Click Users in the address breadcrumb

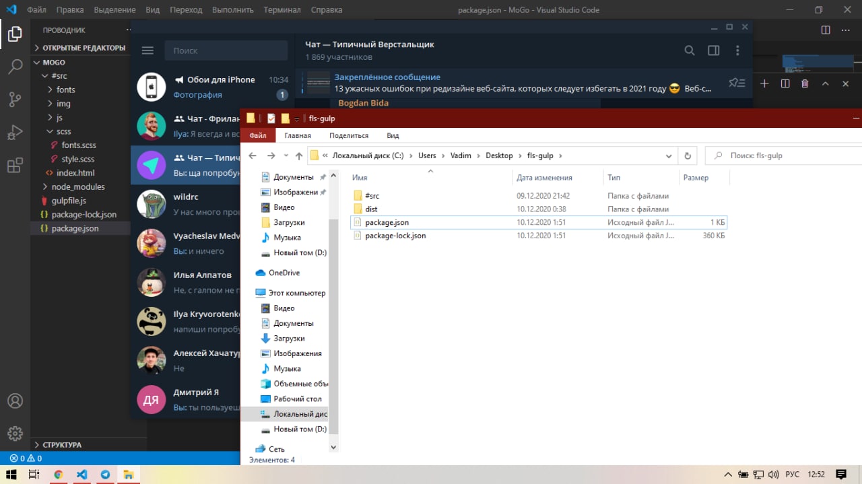point(427,155)
